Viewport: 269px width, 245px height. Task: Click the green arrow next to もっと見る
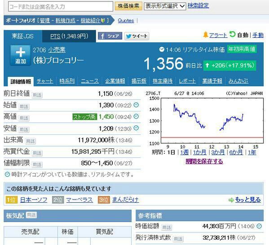(231, 200)
